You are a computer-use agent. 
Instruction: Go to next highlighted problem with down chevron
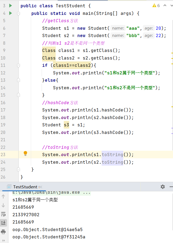171,6
